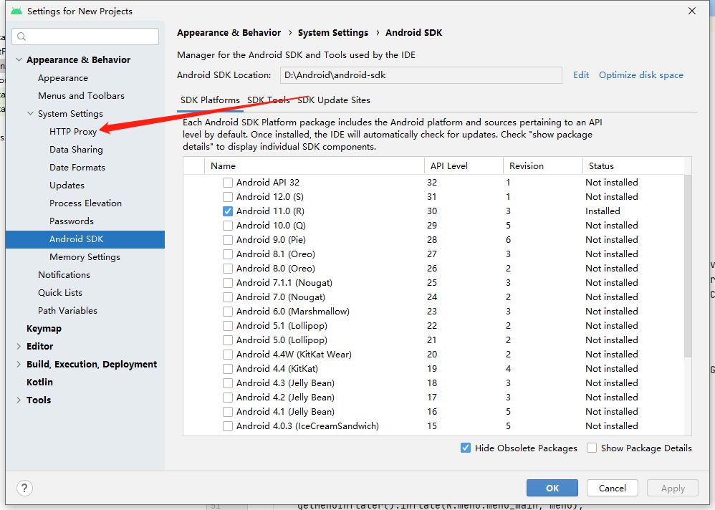Image resolution: width=715 pixels, height=510 pixels.
Task: Check the Android 9.0 (Pie) checkbox
Action: 228,240
